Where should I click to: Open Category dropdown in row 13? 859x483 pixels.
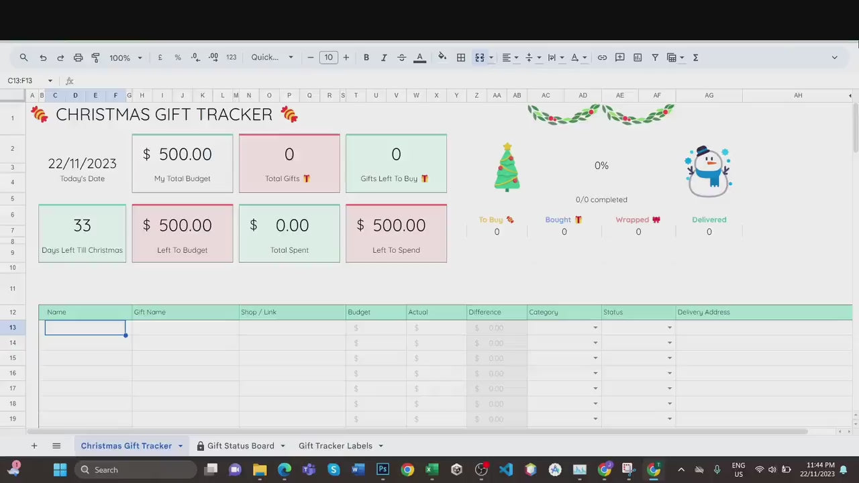595,328
